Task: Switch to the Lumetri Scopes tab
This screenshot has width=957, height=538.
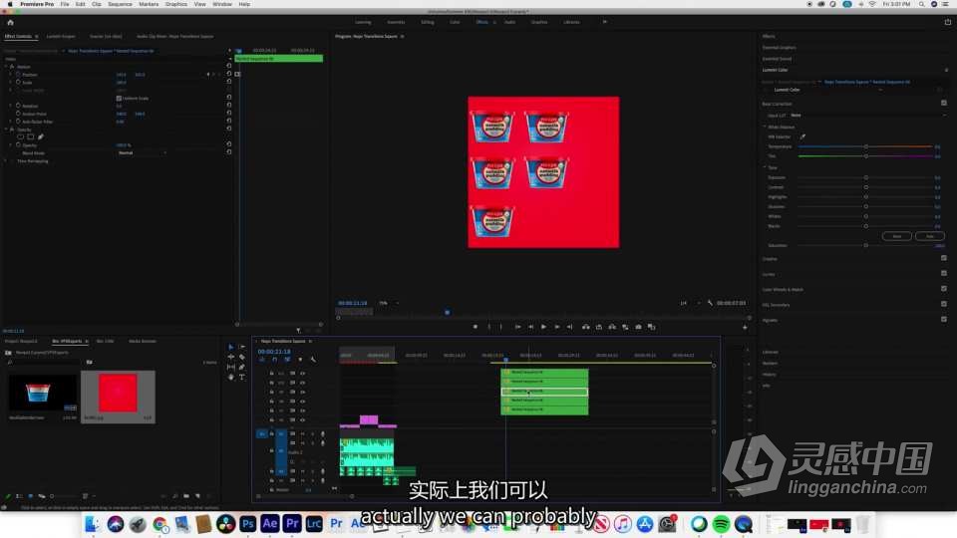Action: (x=61, y=37)
